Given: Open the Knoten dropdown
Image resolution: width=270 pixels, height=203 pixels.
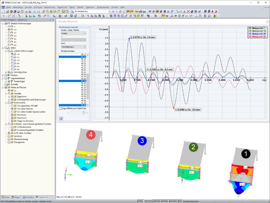Looking at the screenshot, I should (x=74, y=33).
